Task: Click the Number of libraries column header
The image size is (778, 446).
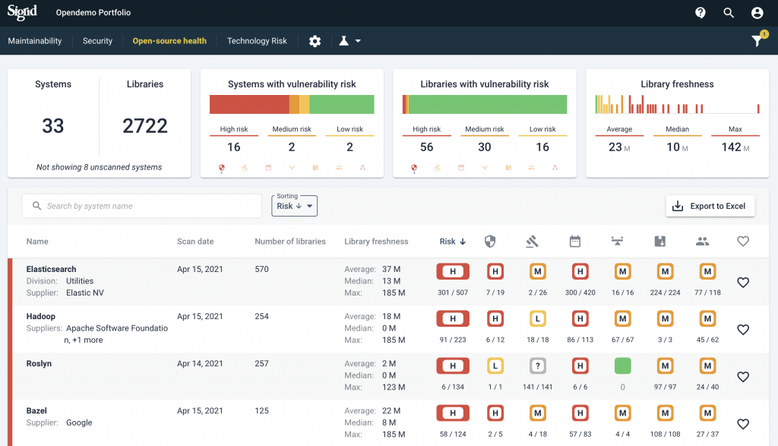Action: [289, 241]
